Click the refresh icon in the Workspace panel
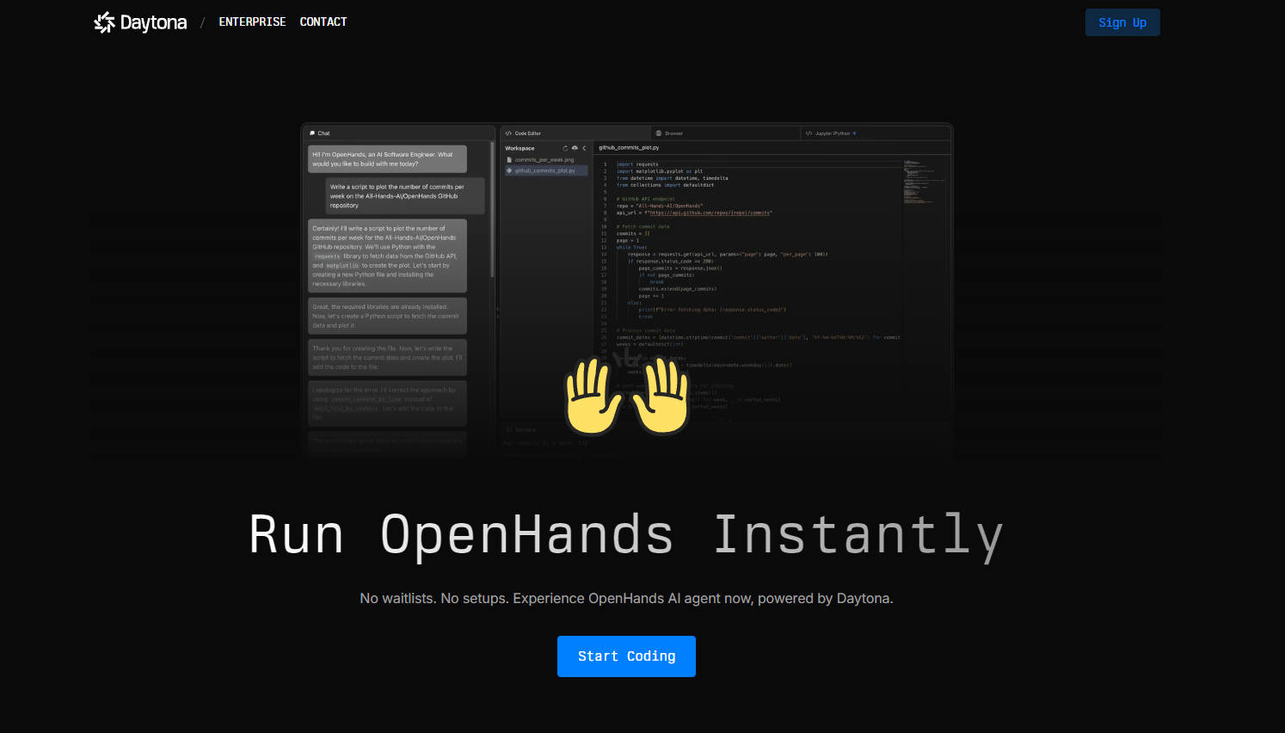The width and height of the screenshot is (1285, 733). [x=564, y=148]
